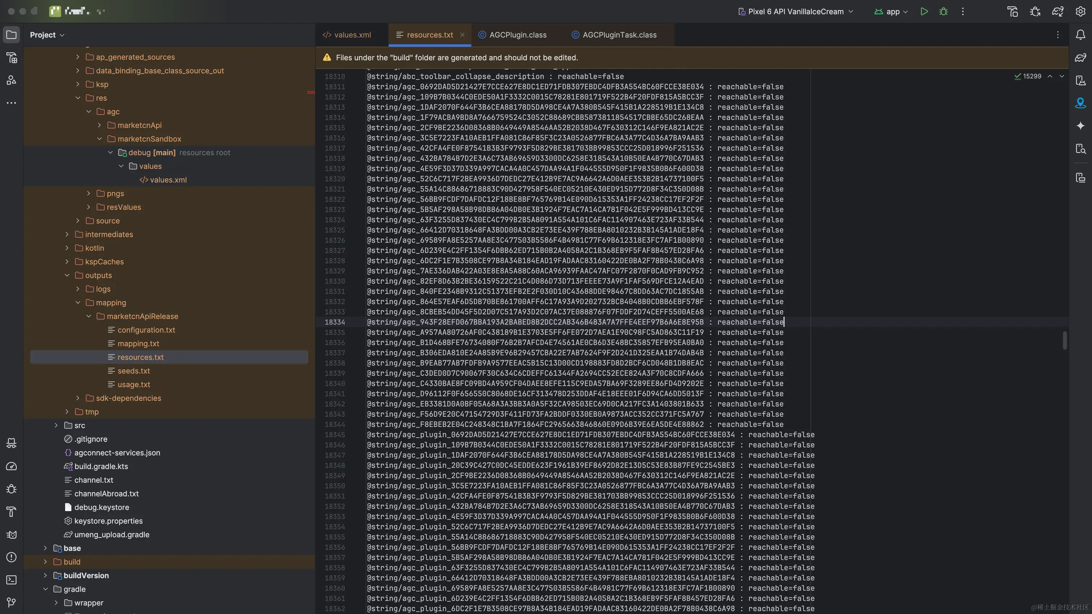Expand the intermediates folder
1092x614 pixels.
click(x=67, y=234)
